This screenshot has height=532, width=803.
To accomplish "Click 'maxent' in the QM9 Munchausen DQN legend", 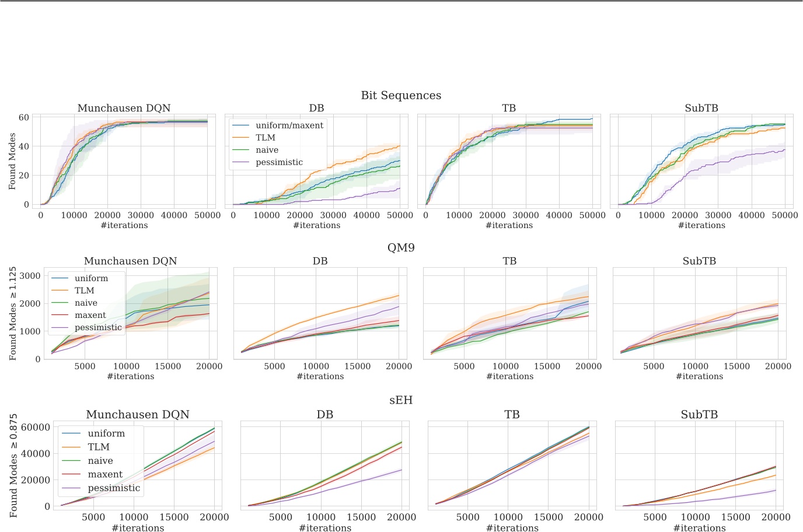I will (90, 315).
